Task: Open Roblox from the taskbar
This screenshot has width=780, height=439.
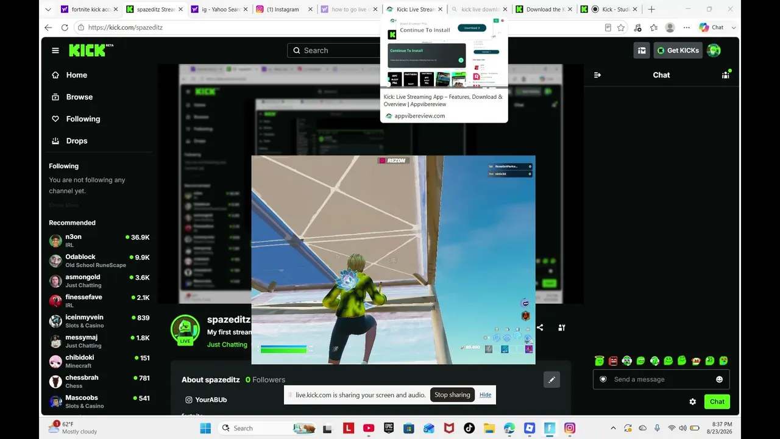Action: pyautogui.click(x=530, y=428)
